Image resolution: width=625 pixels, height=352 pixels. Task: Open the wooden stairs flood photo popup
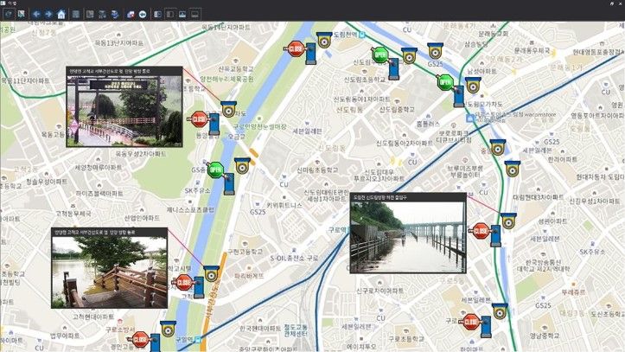[110, 268]
